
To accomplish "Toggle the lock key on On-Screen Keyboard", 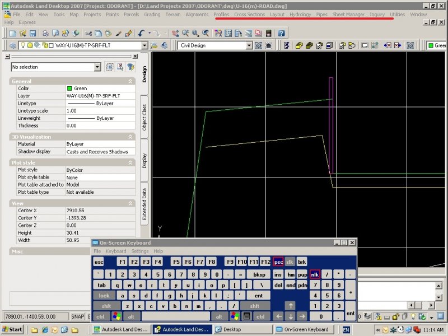I will [x=104, y=296].
